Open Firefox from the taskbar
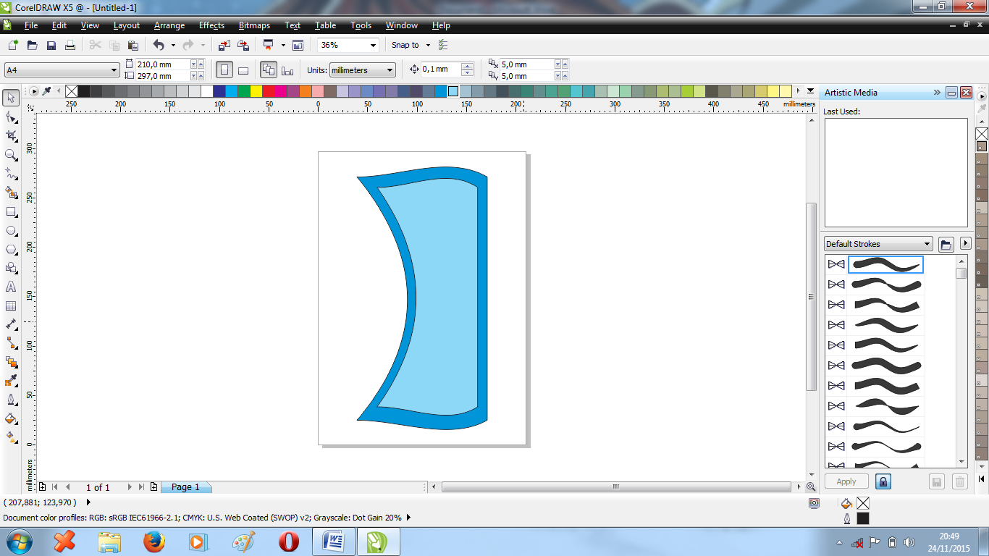Image resolution: width=989 pixels, height=556 pixels. (x=154, y=542)
